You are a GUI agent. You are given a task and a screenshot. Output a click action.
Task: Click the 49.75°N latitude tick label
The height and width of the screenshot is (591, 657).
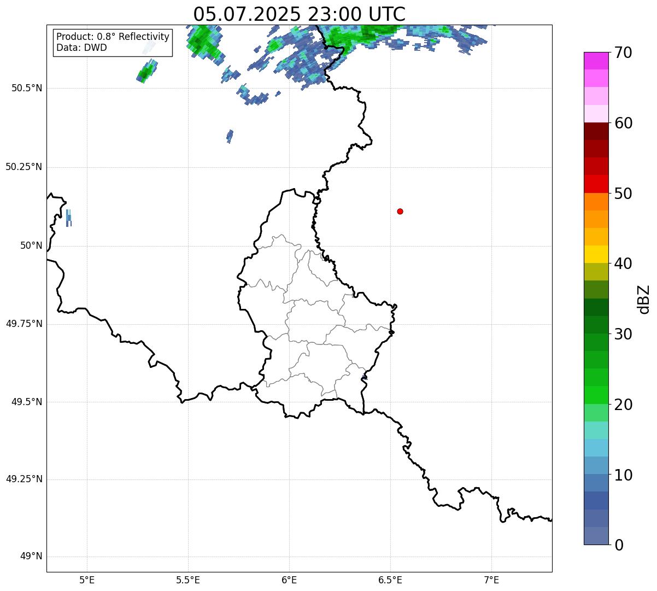tap(24, 324)
